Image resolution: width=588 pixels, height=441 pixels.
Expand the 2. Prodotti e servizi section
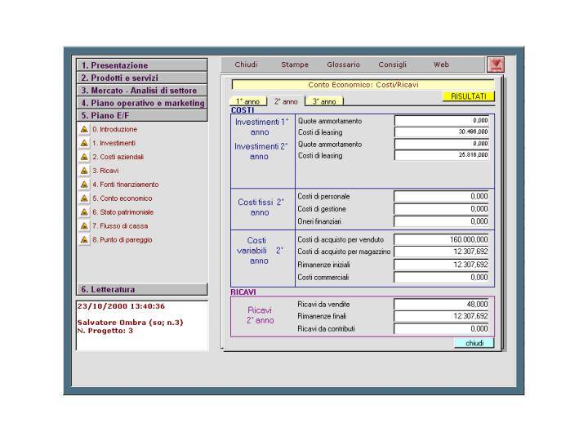point(142,78)
